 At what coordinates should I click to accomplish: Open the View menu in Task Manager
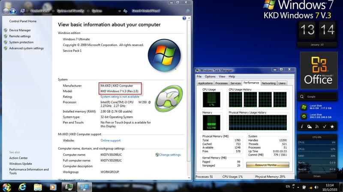point(222,77)
